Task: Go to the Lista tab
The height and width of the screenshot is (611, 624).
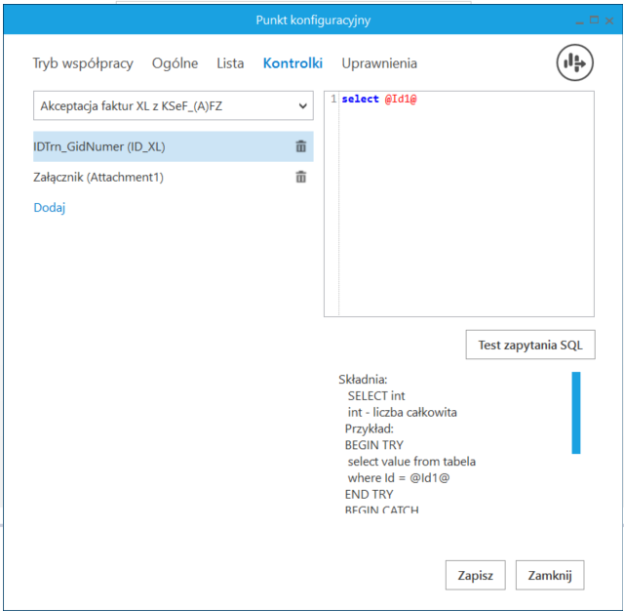Action: (x=230, y=63)
